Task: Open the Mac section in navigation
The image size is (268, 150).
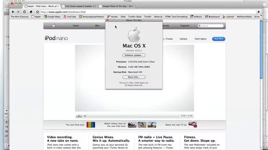Action: pos(98,26)
